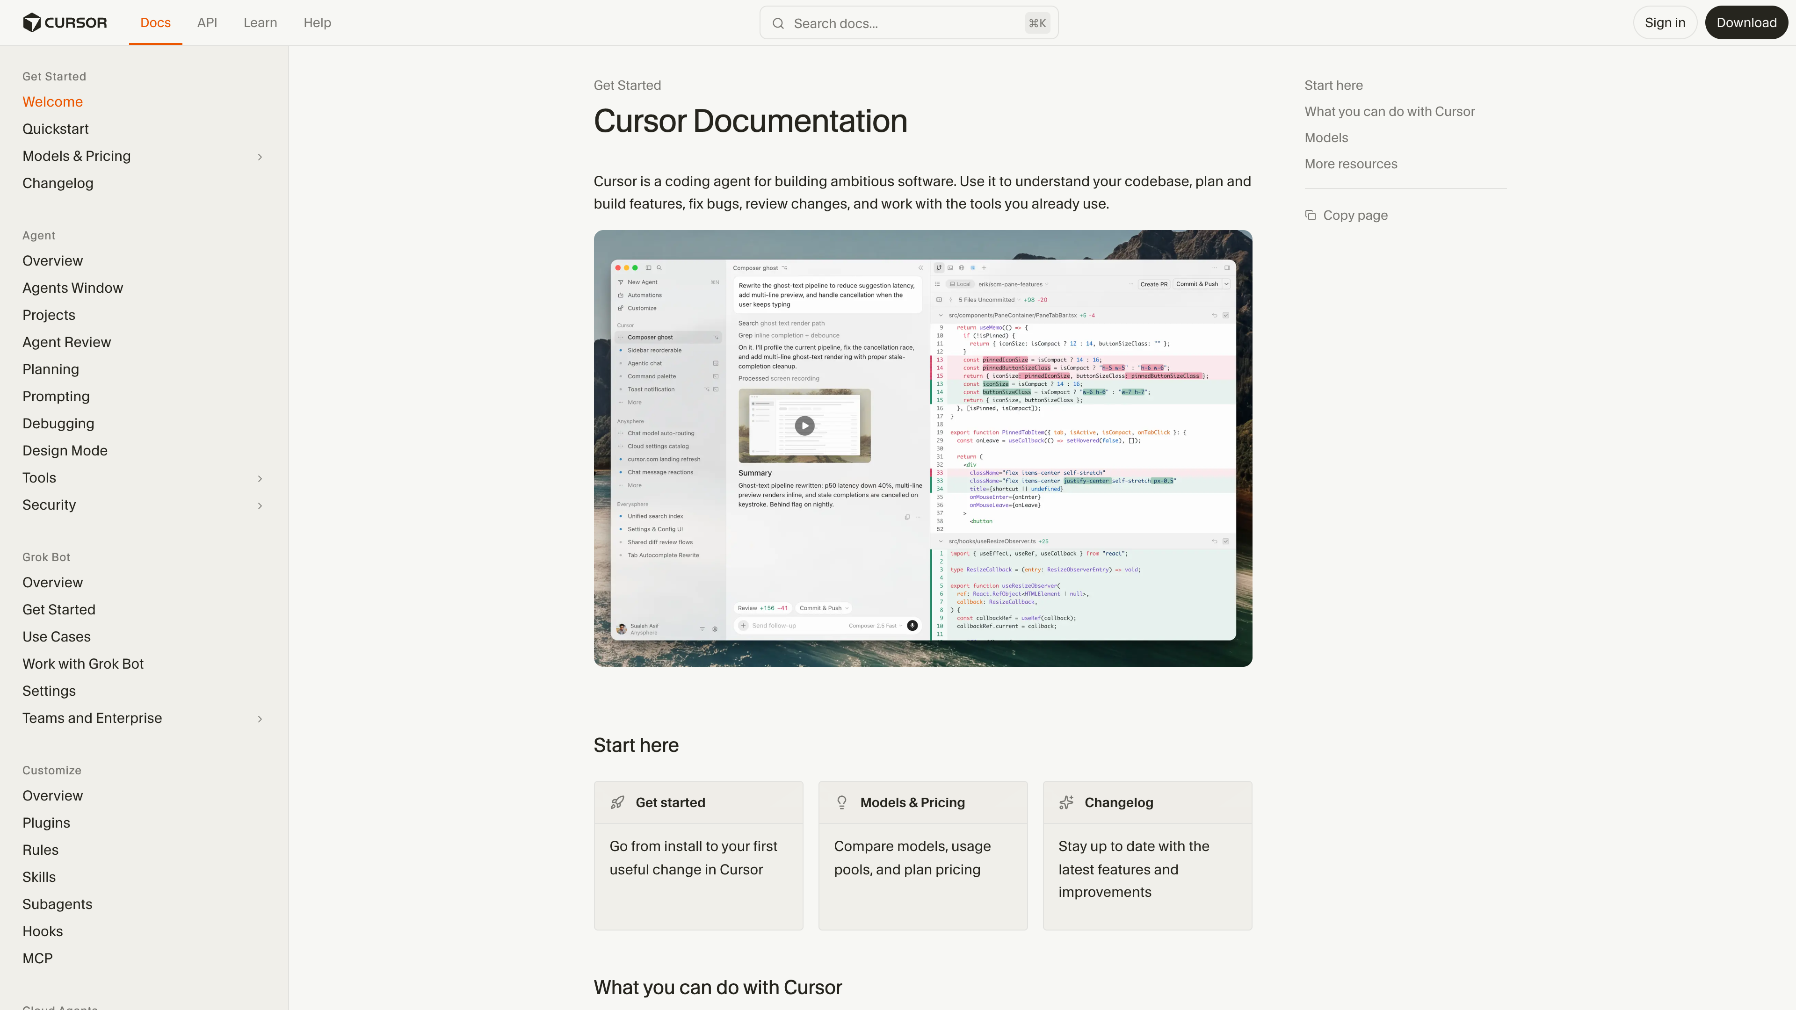1796x1010 pixels.
Task: Open Subagents in the sidebar
Action: coord(57,905)
